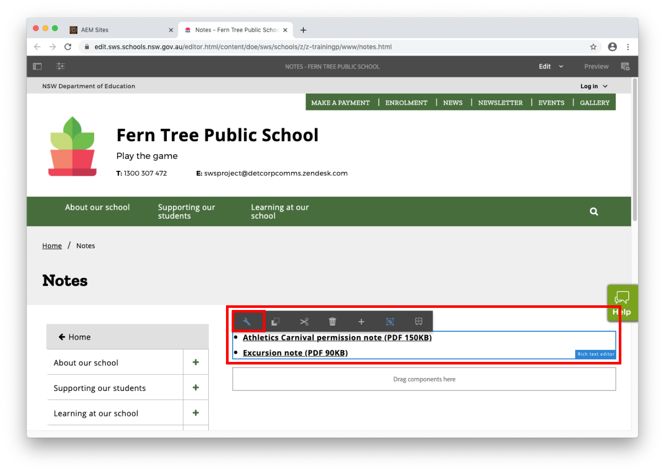Open About our school in green navigation
Viewport: 665px width, 473px height.
click(x=97, y=207)
